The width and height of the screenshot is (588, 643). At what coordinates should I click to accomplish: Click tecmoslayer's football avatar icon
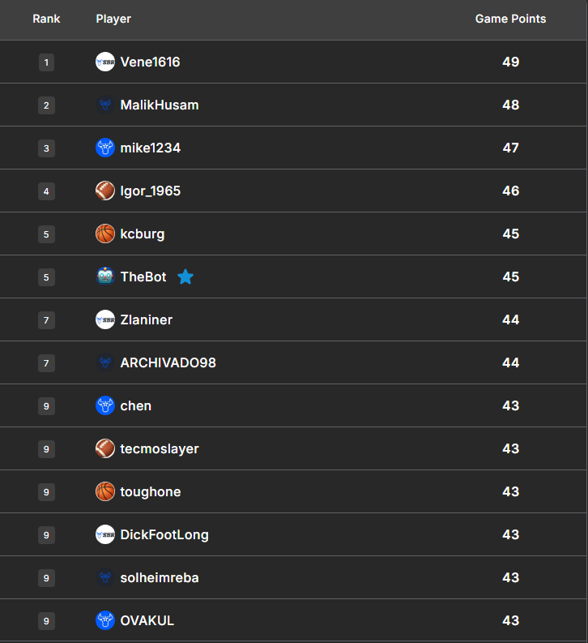pyautogui.click(x=105, y=448)
